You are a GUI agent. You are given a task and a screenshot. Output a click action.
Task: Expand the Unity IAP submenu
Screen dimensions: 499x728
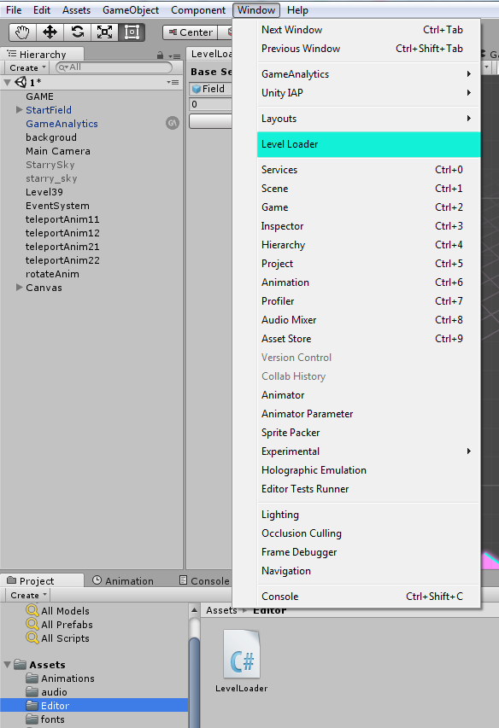click(368, 93)
